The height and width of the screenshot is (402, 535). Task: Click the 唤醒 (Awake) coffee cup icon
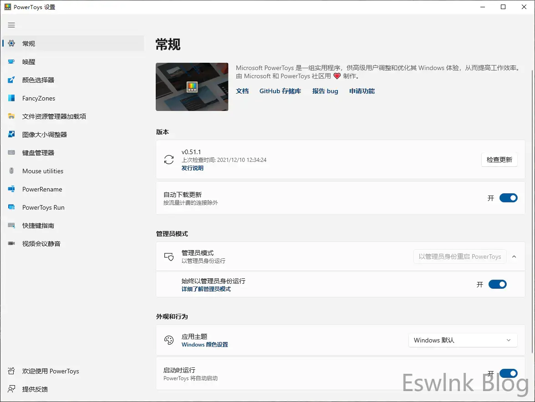click(x=11, y=62)
